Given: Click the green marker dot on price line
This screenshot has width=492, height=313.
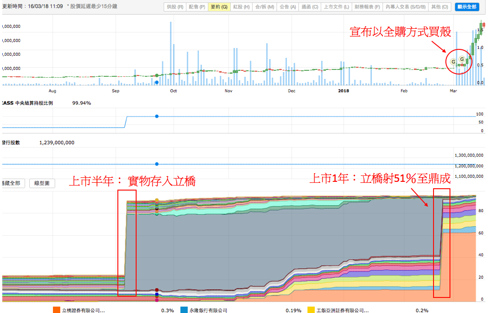Looking at the screenshot, I should point(157,75).
